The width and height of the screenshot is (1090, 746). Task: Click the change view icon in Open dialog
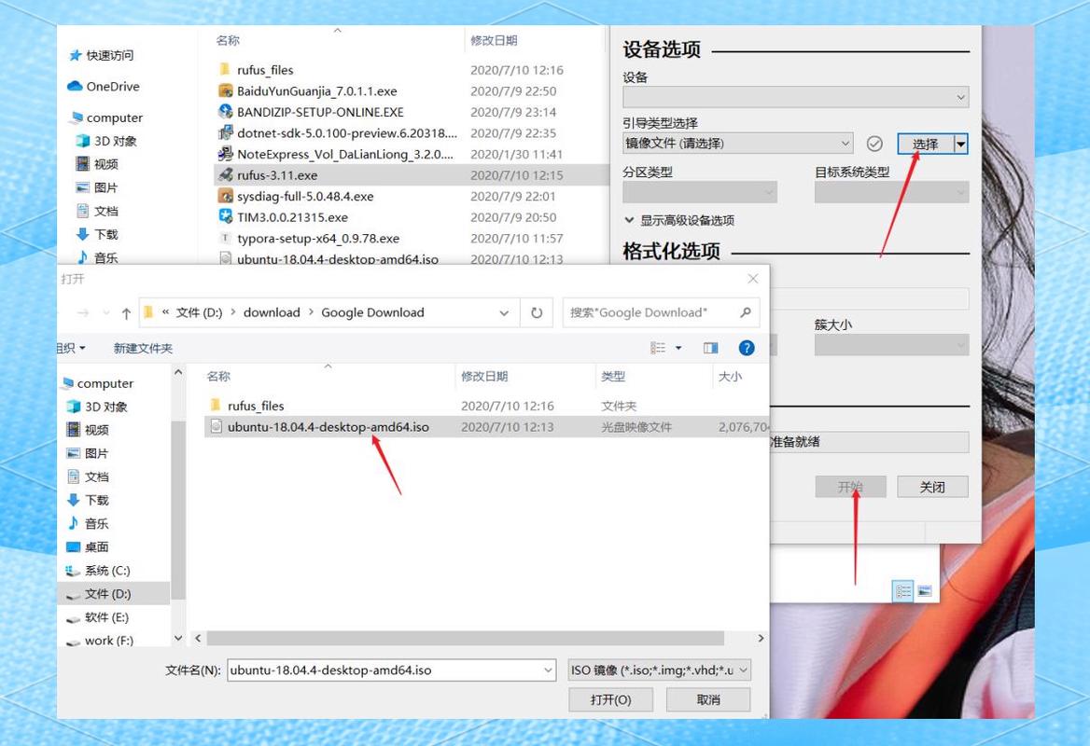(x=658, y=348)
